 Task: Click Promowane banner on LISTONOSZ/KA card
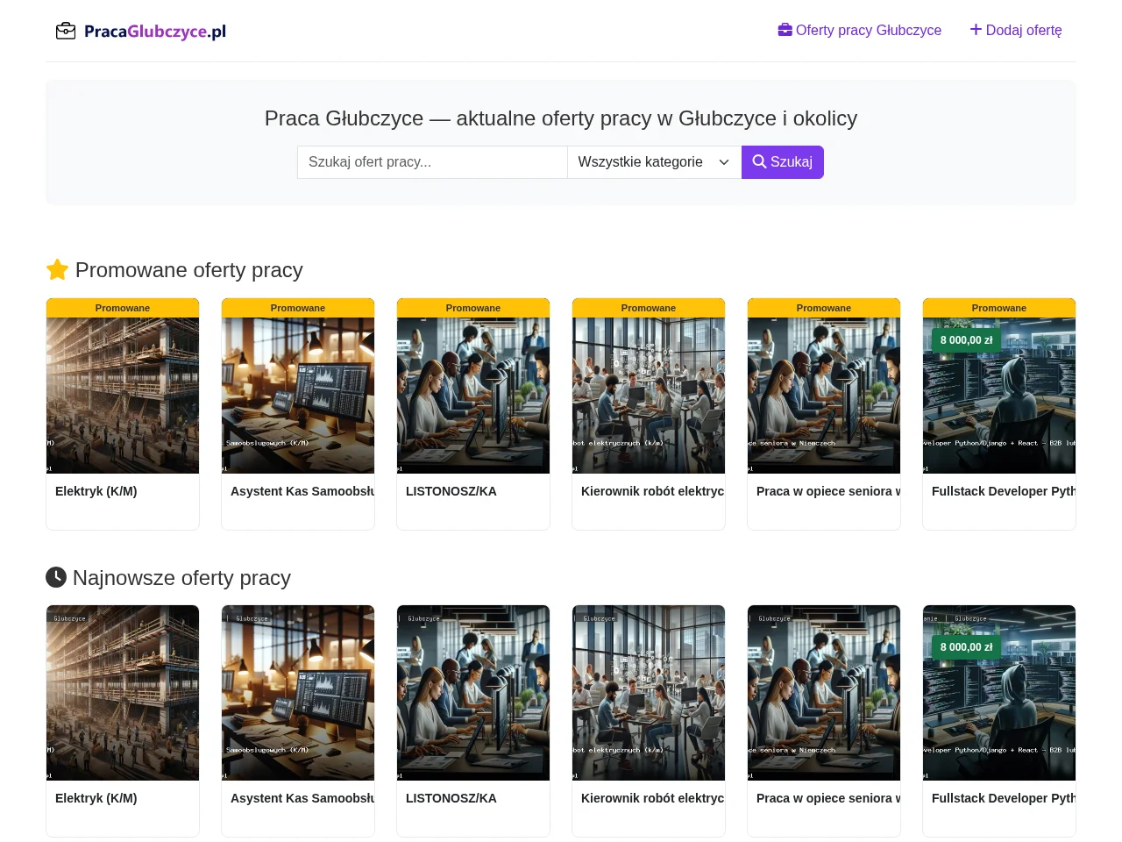pos(473,308)
